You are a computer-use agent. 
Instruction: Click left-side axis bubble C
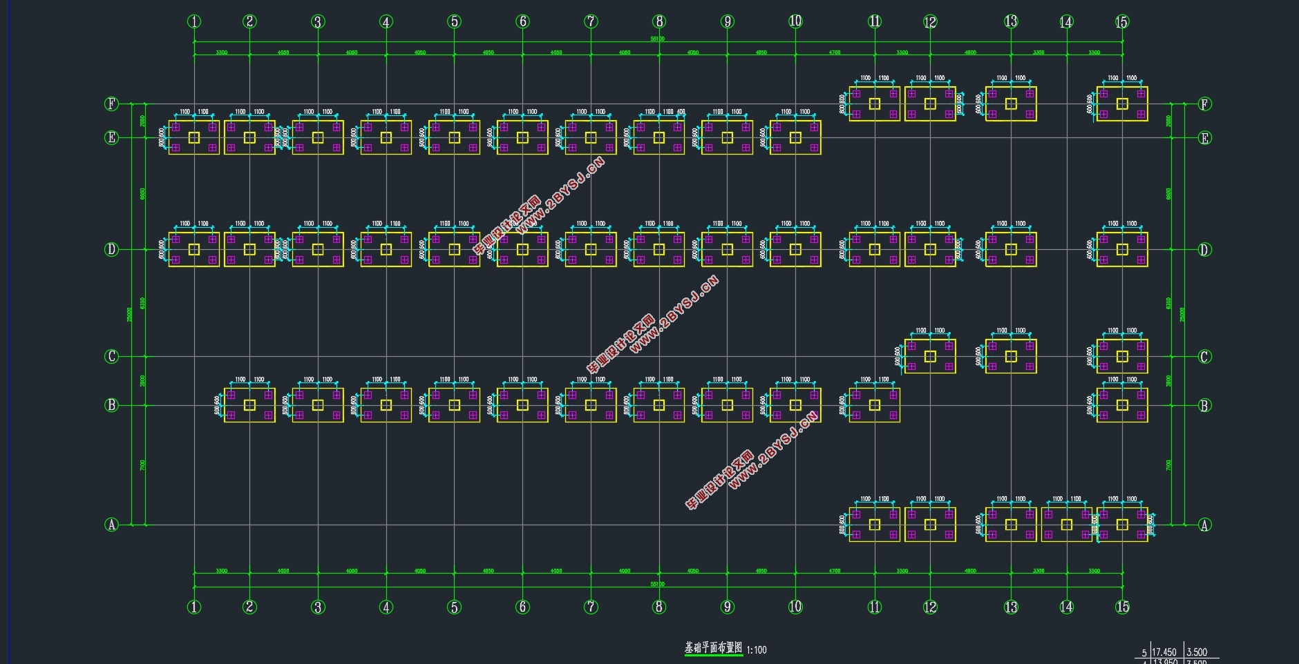click(111, 356)
